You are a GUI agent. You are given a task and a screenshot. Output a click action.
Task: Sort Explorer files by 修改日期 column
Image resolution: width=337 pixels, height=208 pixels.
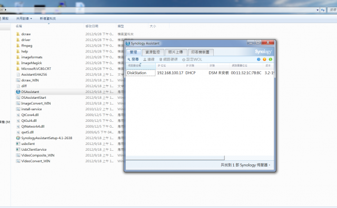pos(100,26)
